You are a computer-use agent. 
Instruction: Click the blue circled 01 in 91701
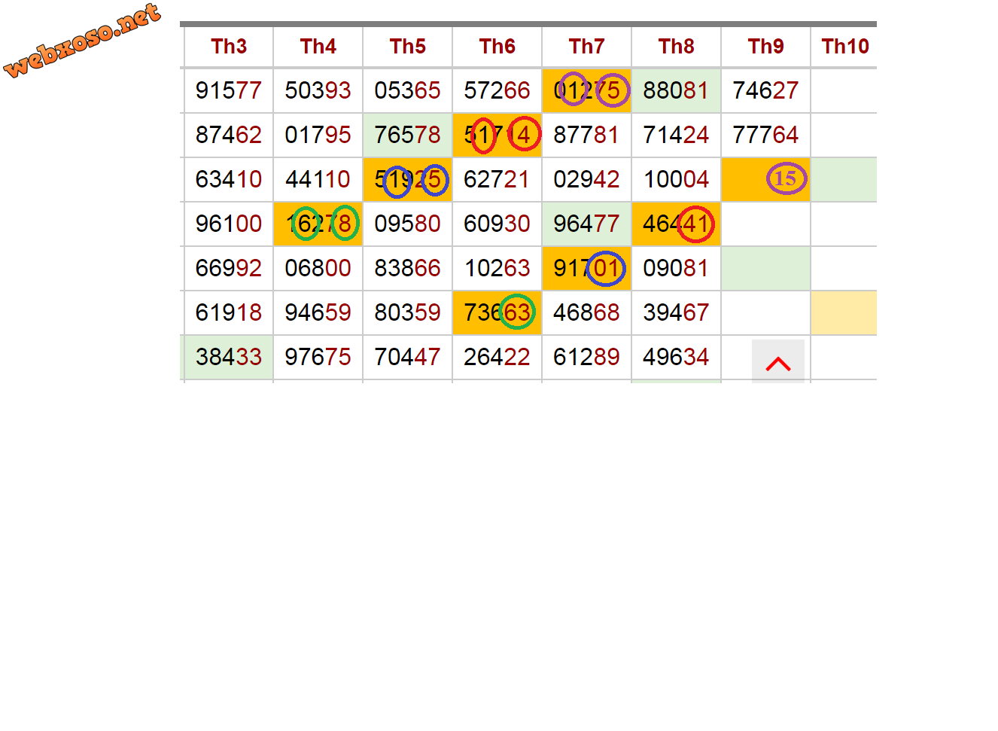tap(606, 268)
